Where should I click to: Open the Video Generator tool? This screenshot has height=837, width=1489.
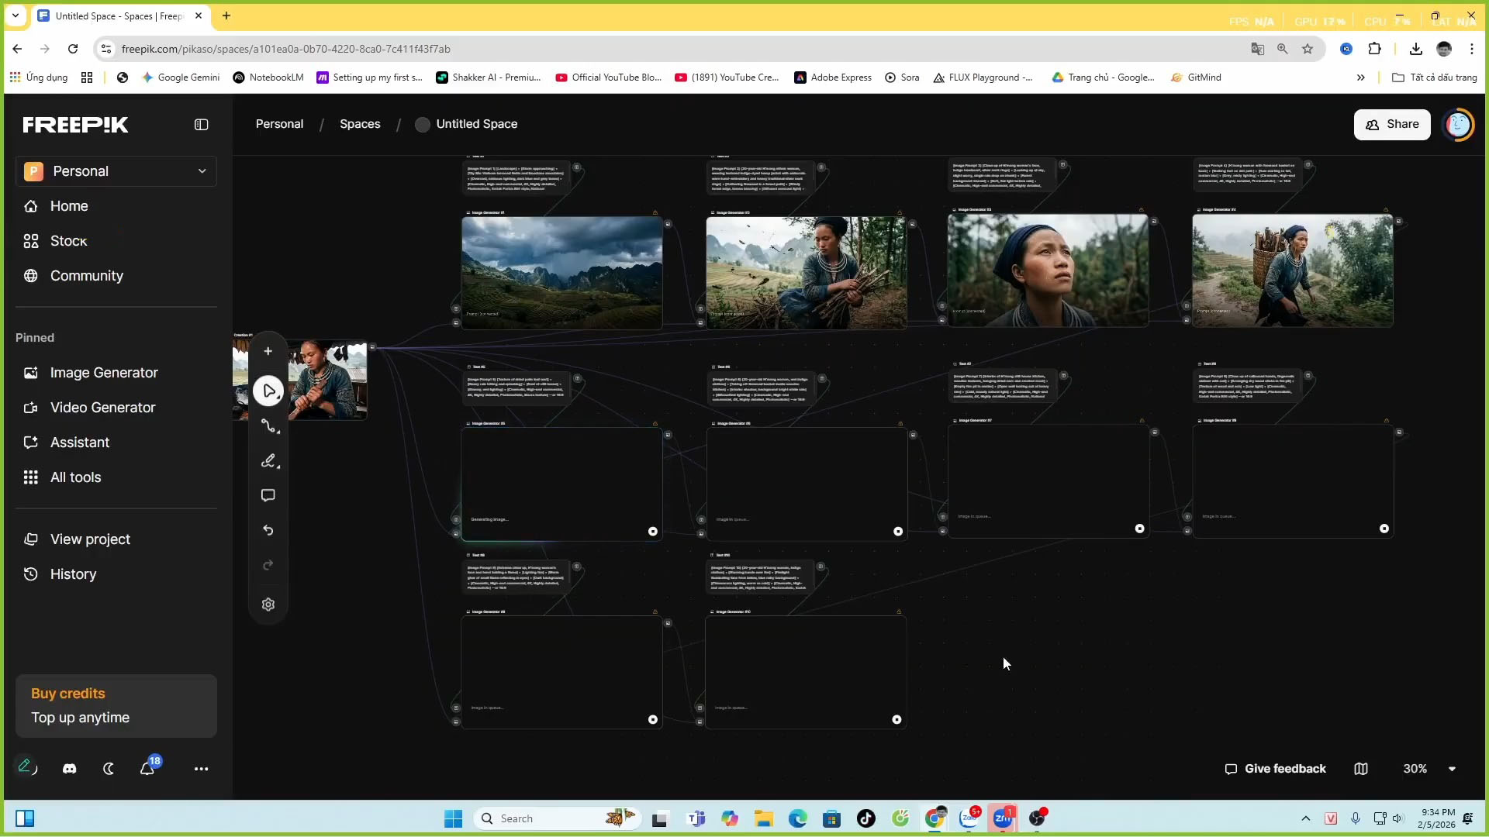102,407
